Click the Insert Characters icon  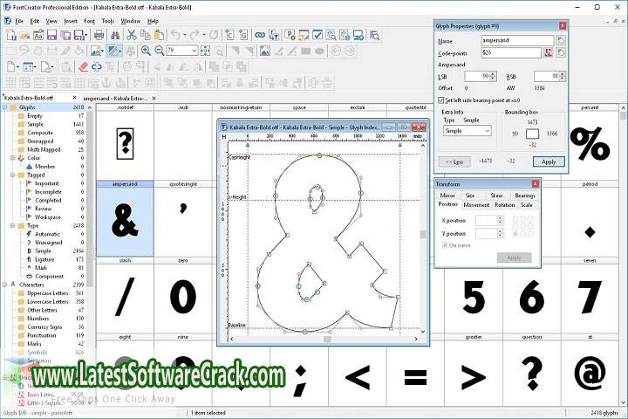point(229,35)
